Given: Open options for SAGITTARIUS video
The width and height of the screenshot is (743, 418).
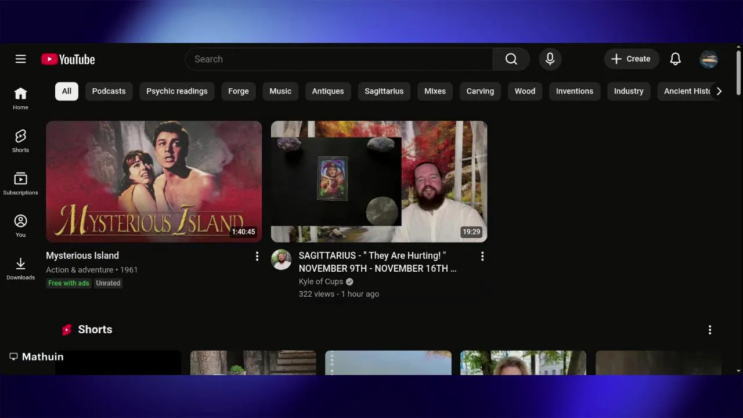Looking at the screenshot, I should click(482, 256).
